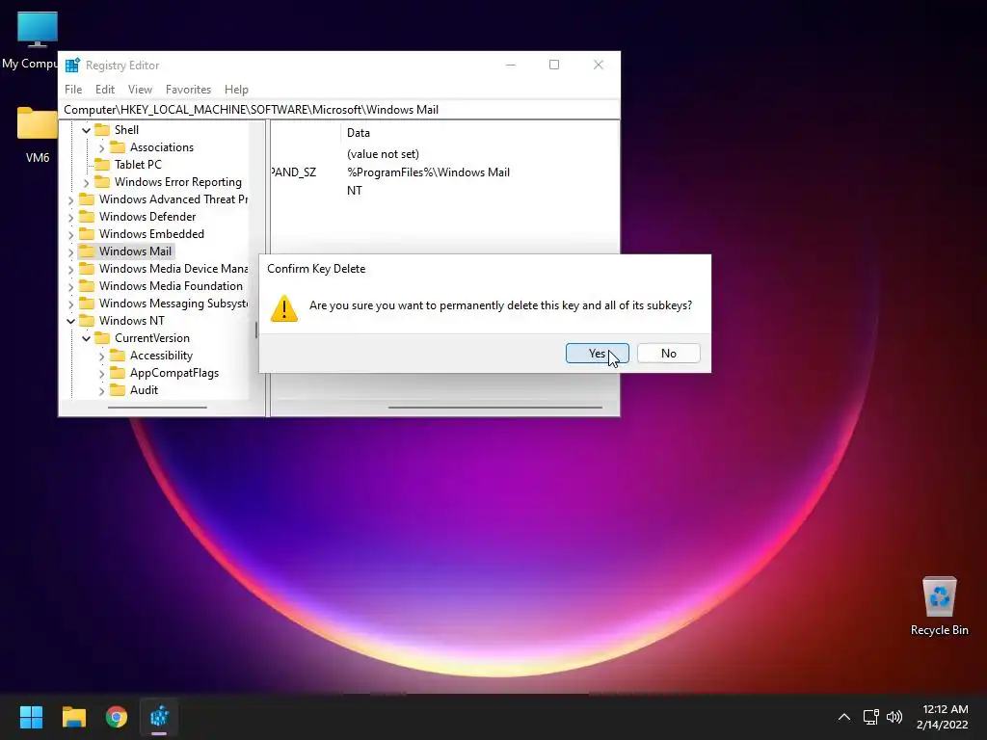The height and width of the screenshot is (740, 987).
Task: Open File Explorer from taskbar
Action: tap(73, 717)
